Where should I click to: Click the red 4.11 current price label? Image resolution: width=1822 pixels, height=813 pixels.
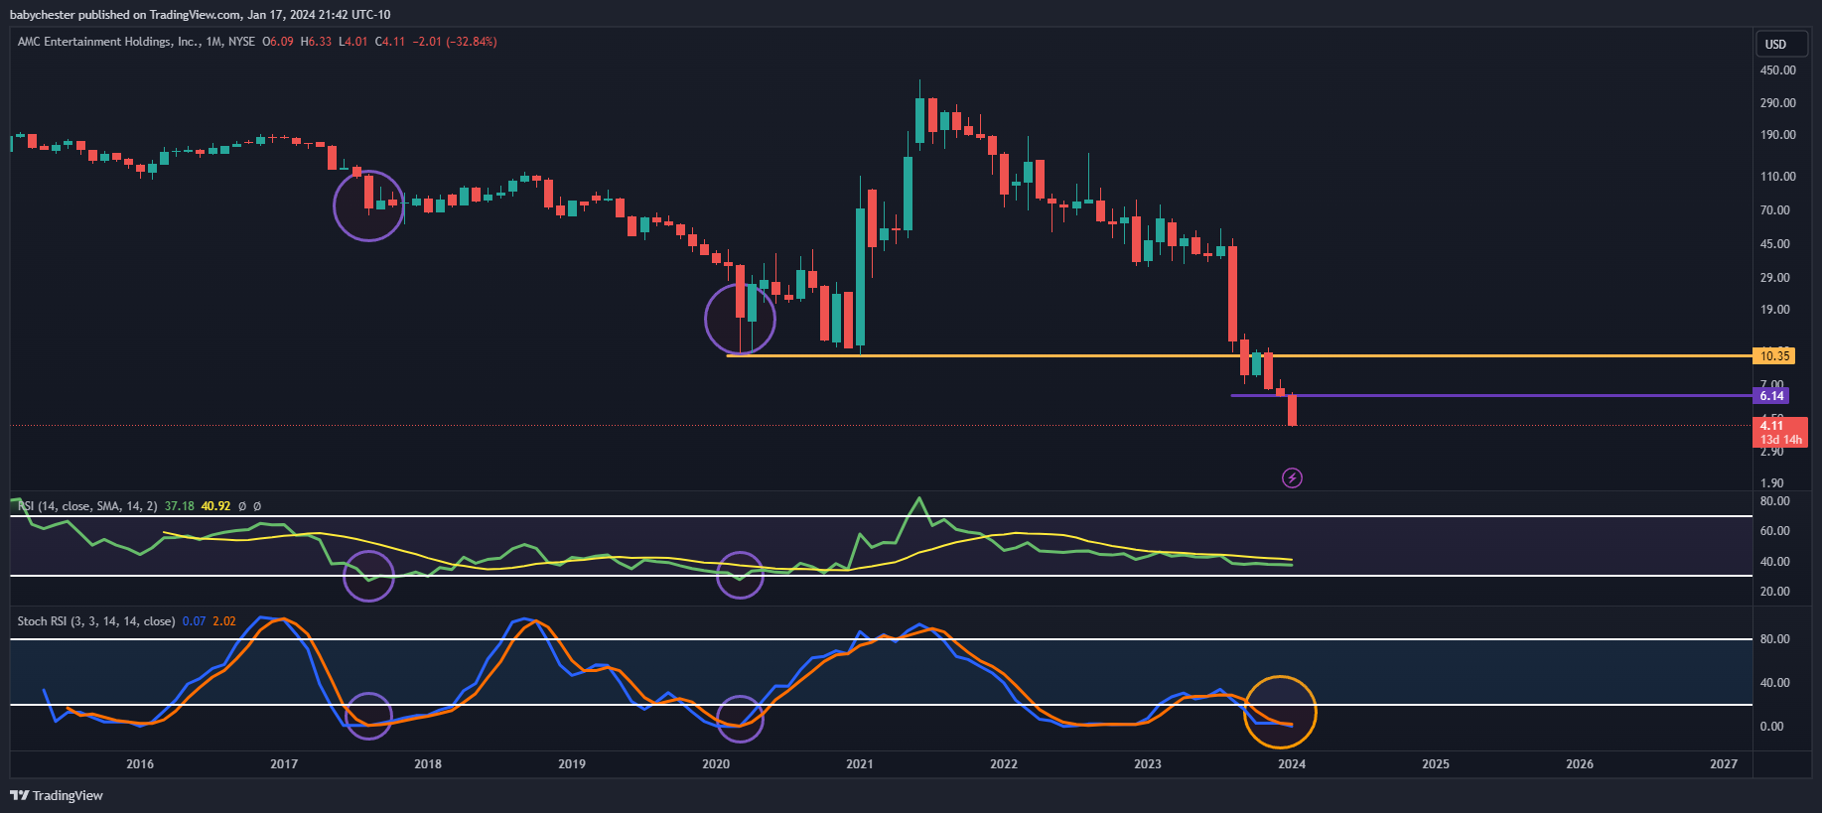click(x=1781, y=432)
